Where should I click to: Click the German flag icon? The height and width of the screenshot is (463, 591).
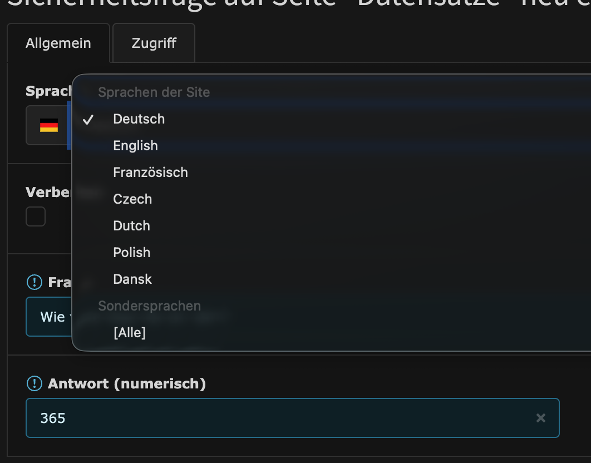pos(49,125)
